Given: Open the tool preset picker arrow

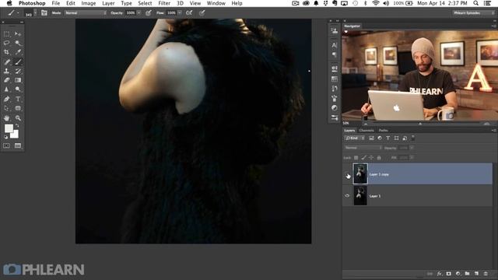Looking at the screenshot, I should [x=18, y=13].
